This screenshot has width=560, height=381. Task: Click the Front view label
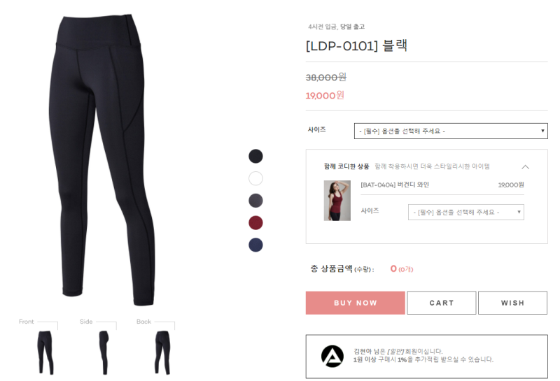coord(27,322)
